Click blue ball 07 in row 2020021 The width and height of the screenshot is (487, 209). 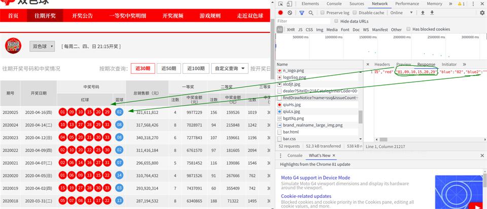pos(119,163)
